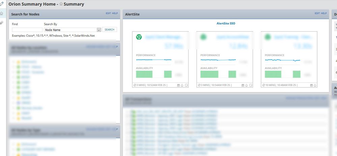Click EDIT in the AlertSite panel header
Screen dimensions: 337x156
(x=317, y=13)
